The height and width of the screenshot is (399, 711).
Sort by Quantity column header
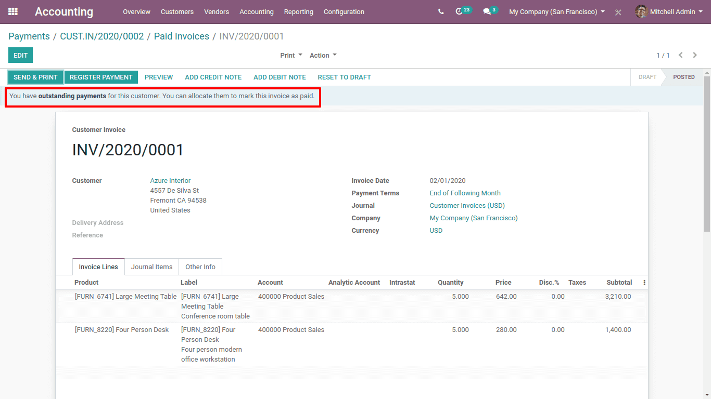point(451,283)
